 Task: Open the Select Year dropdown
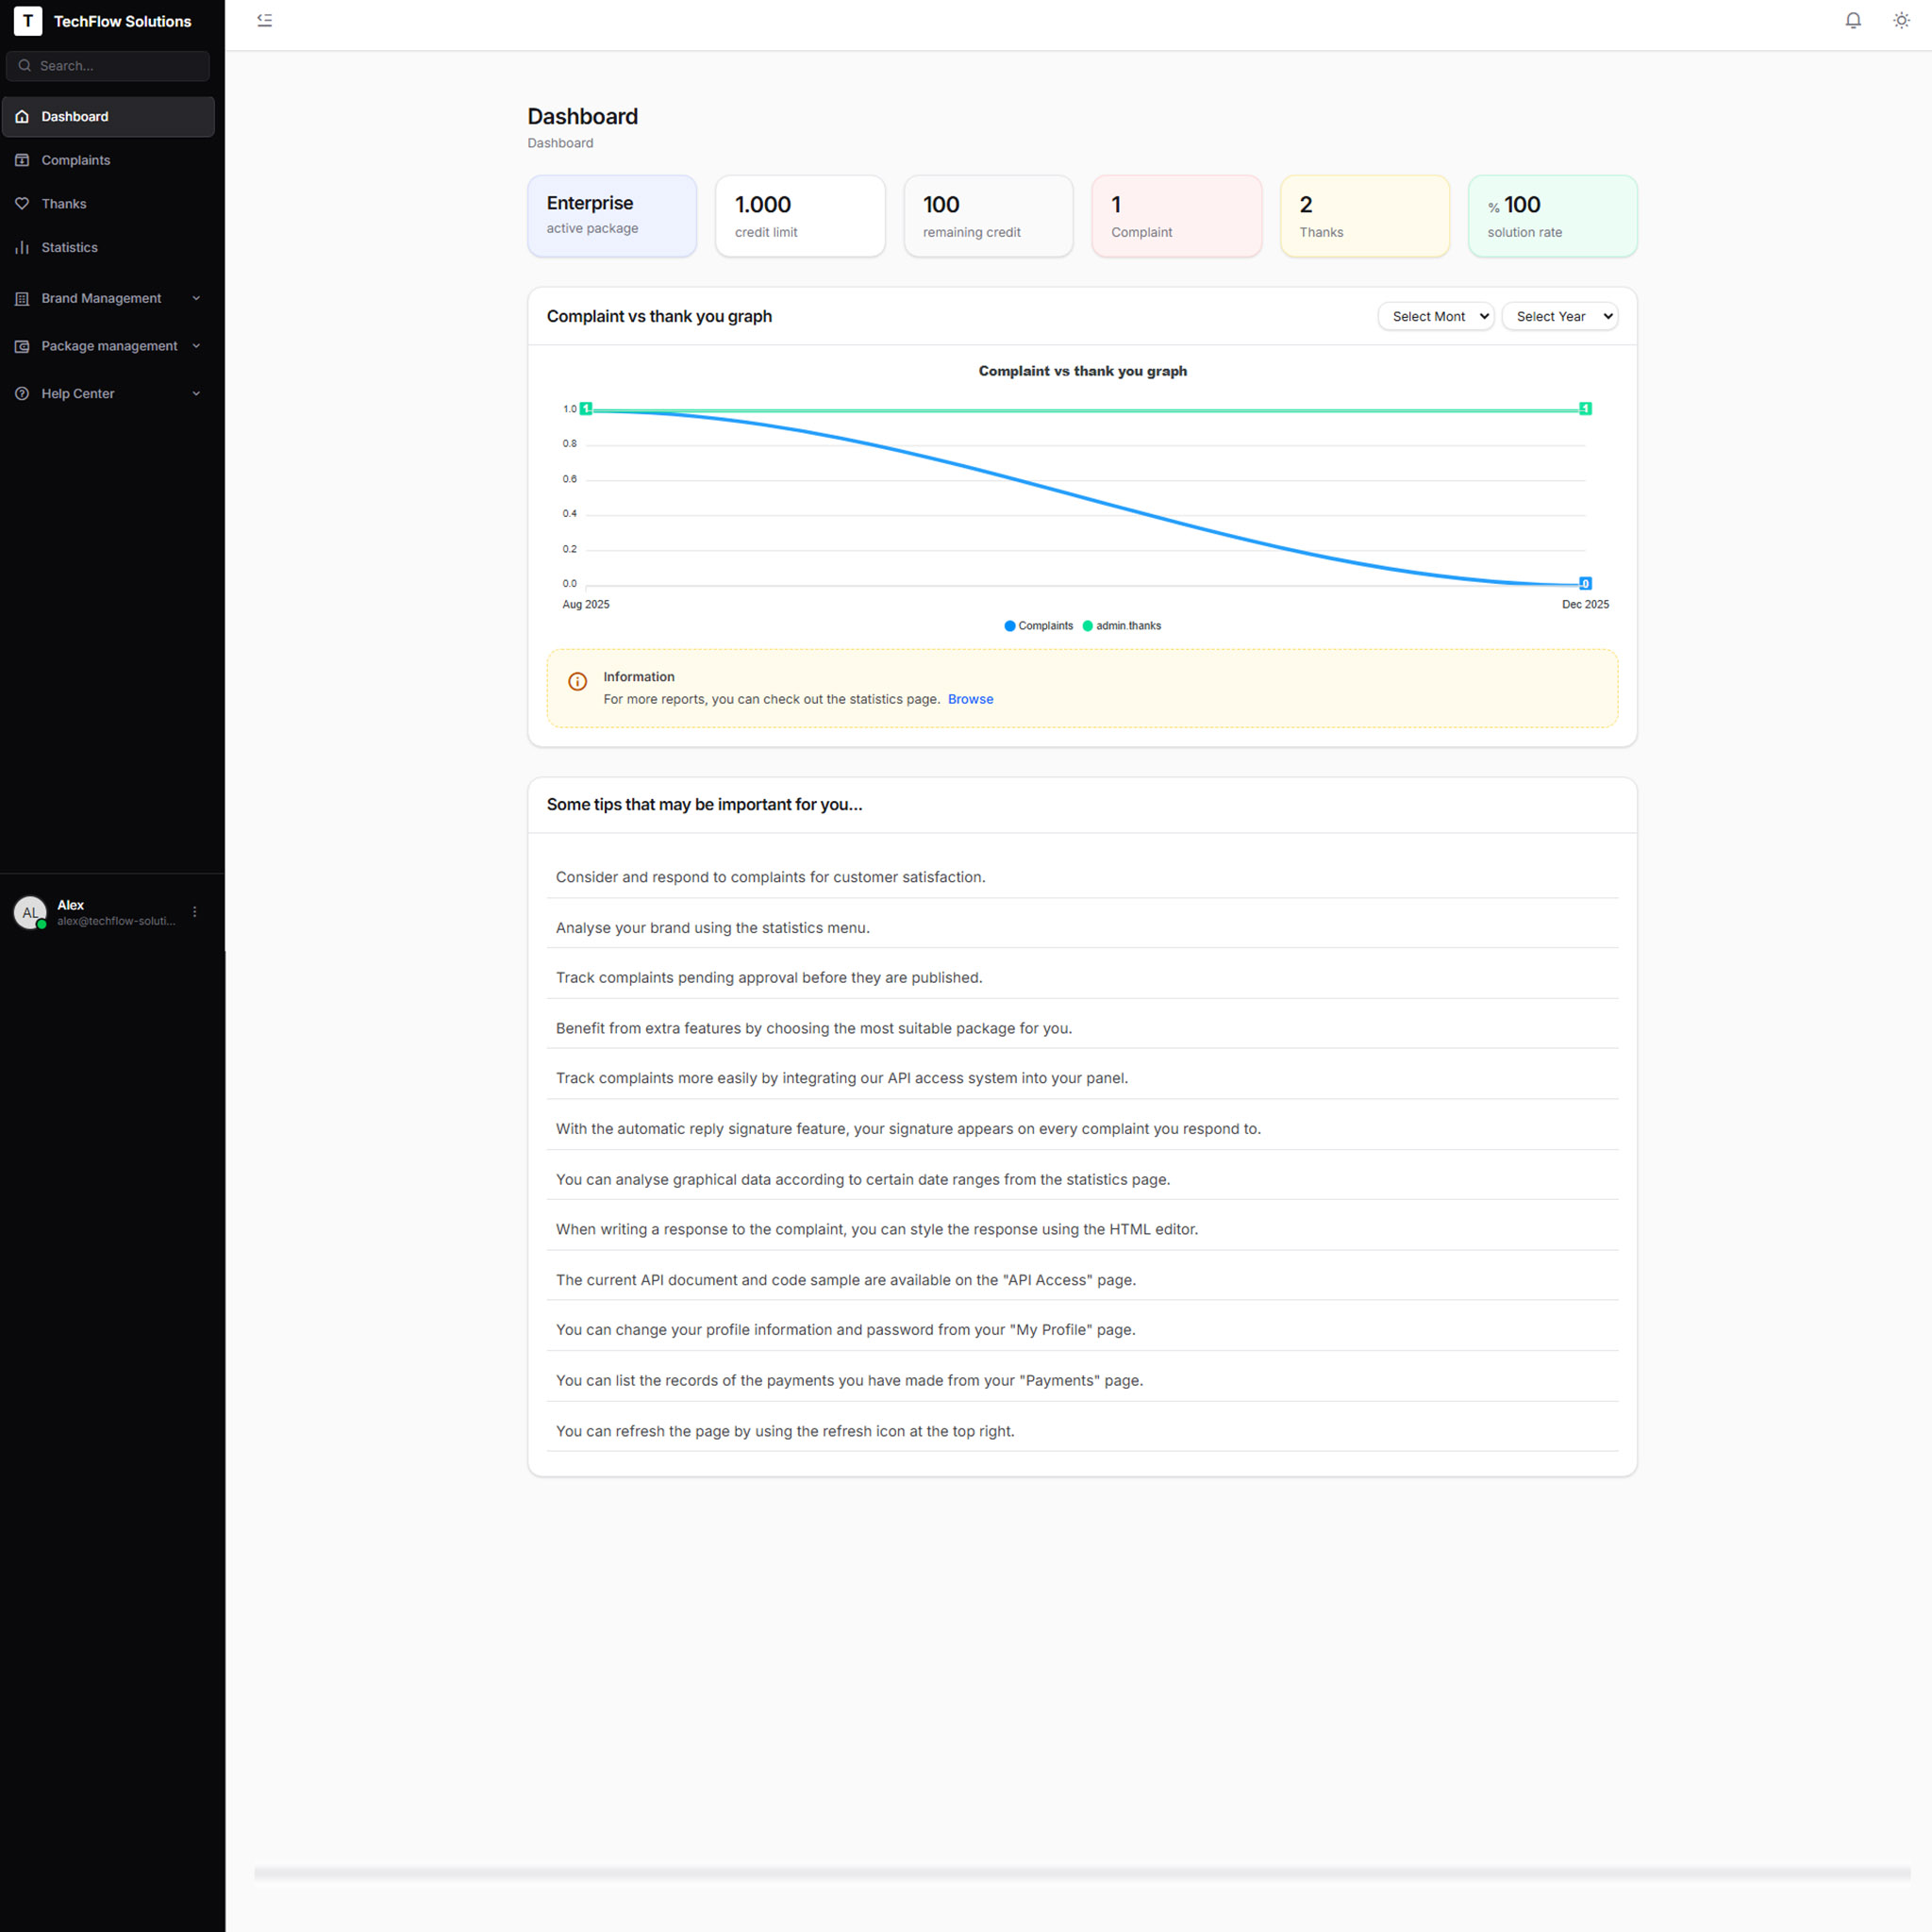pos(1559,317)
